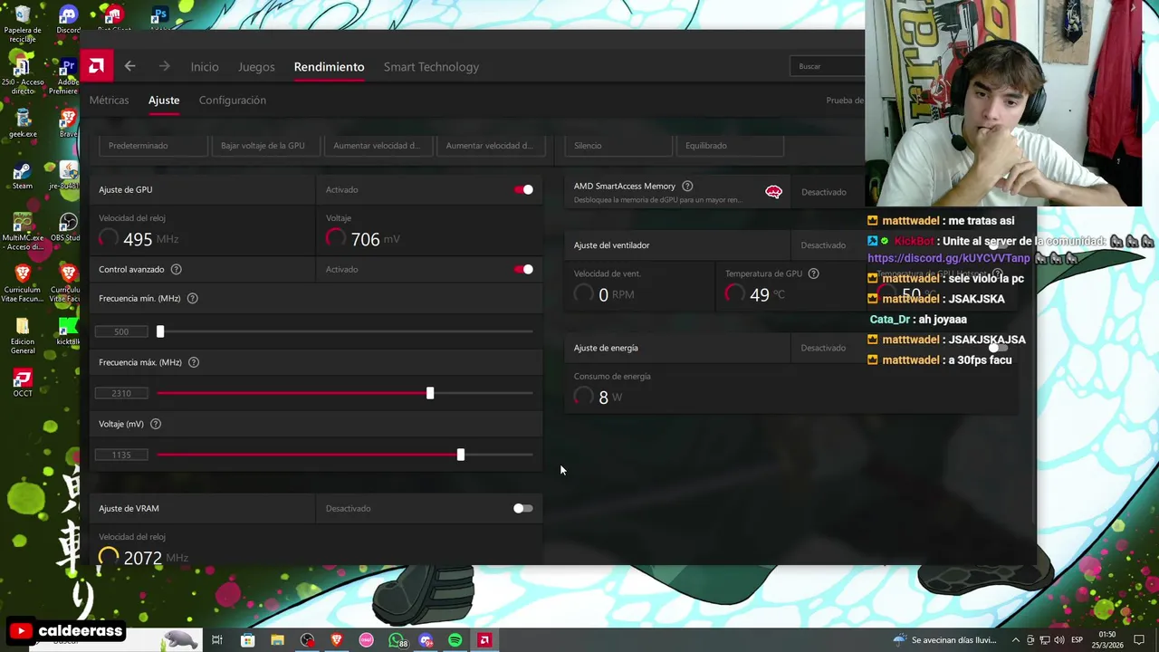The width and height of the screenshot is (1159, 652).
Task: Open the MultiMC.exe desktop shortcut
Action: coord(23,231)
